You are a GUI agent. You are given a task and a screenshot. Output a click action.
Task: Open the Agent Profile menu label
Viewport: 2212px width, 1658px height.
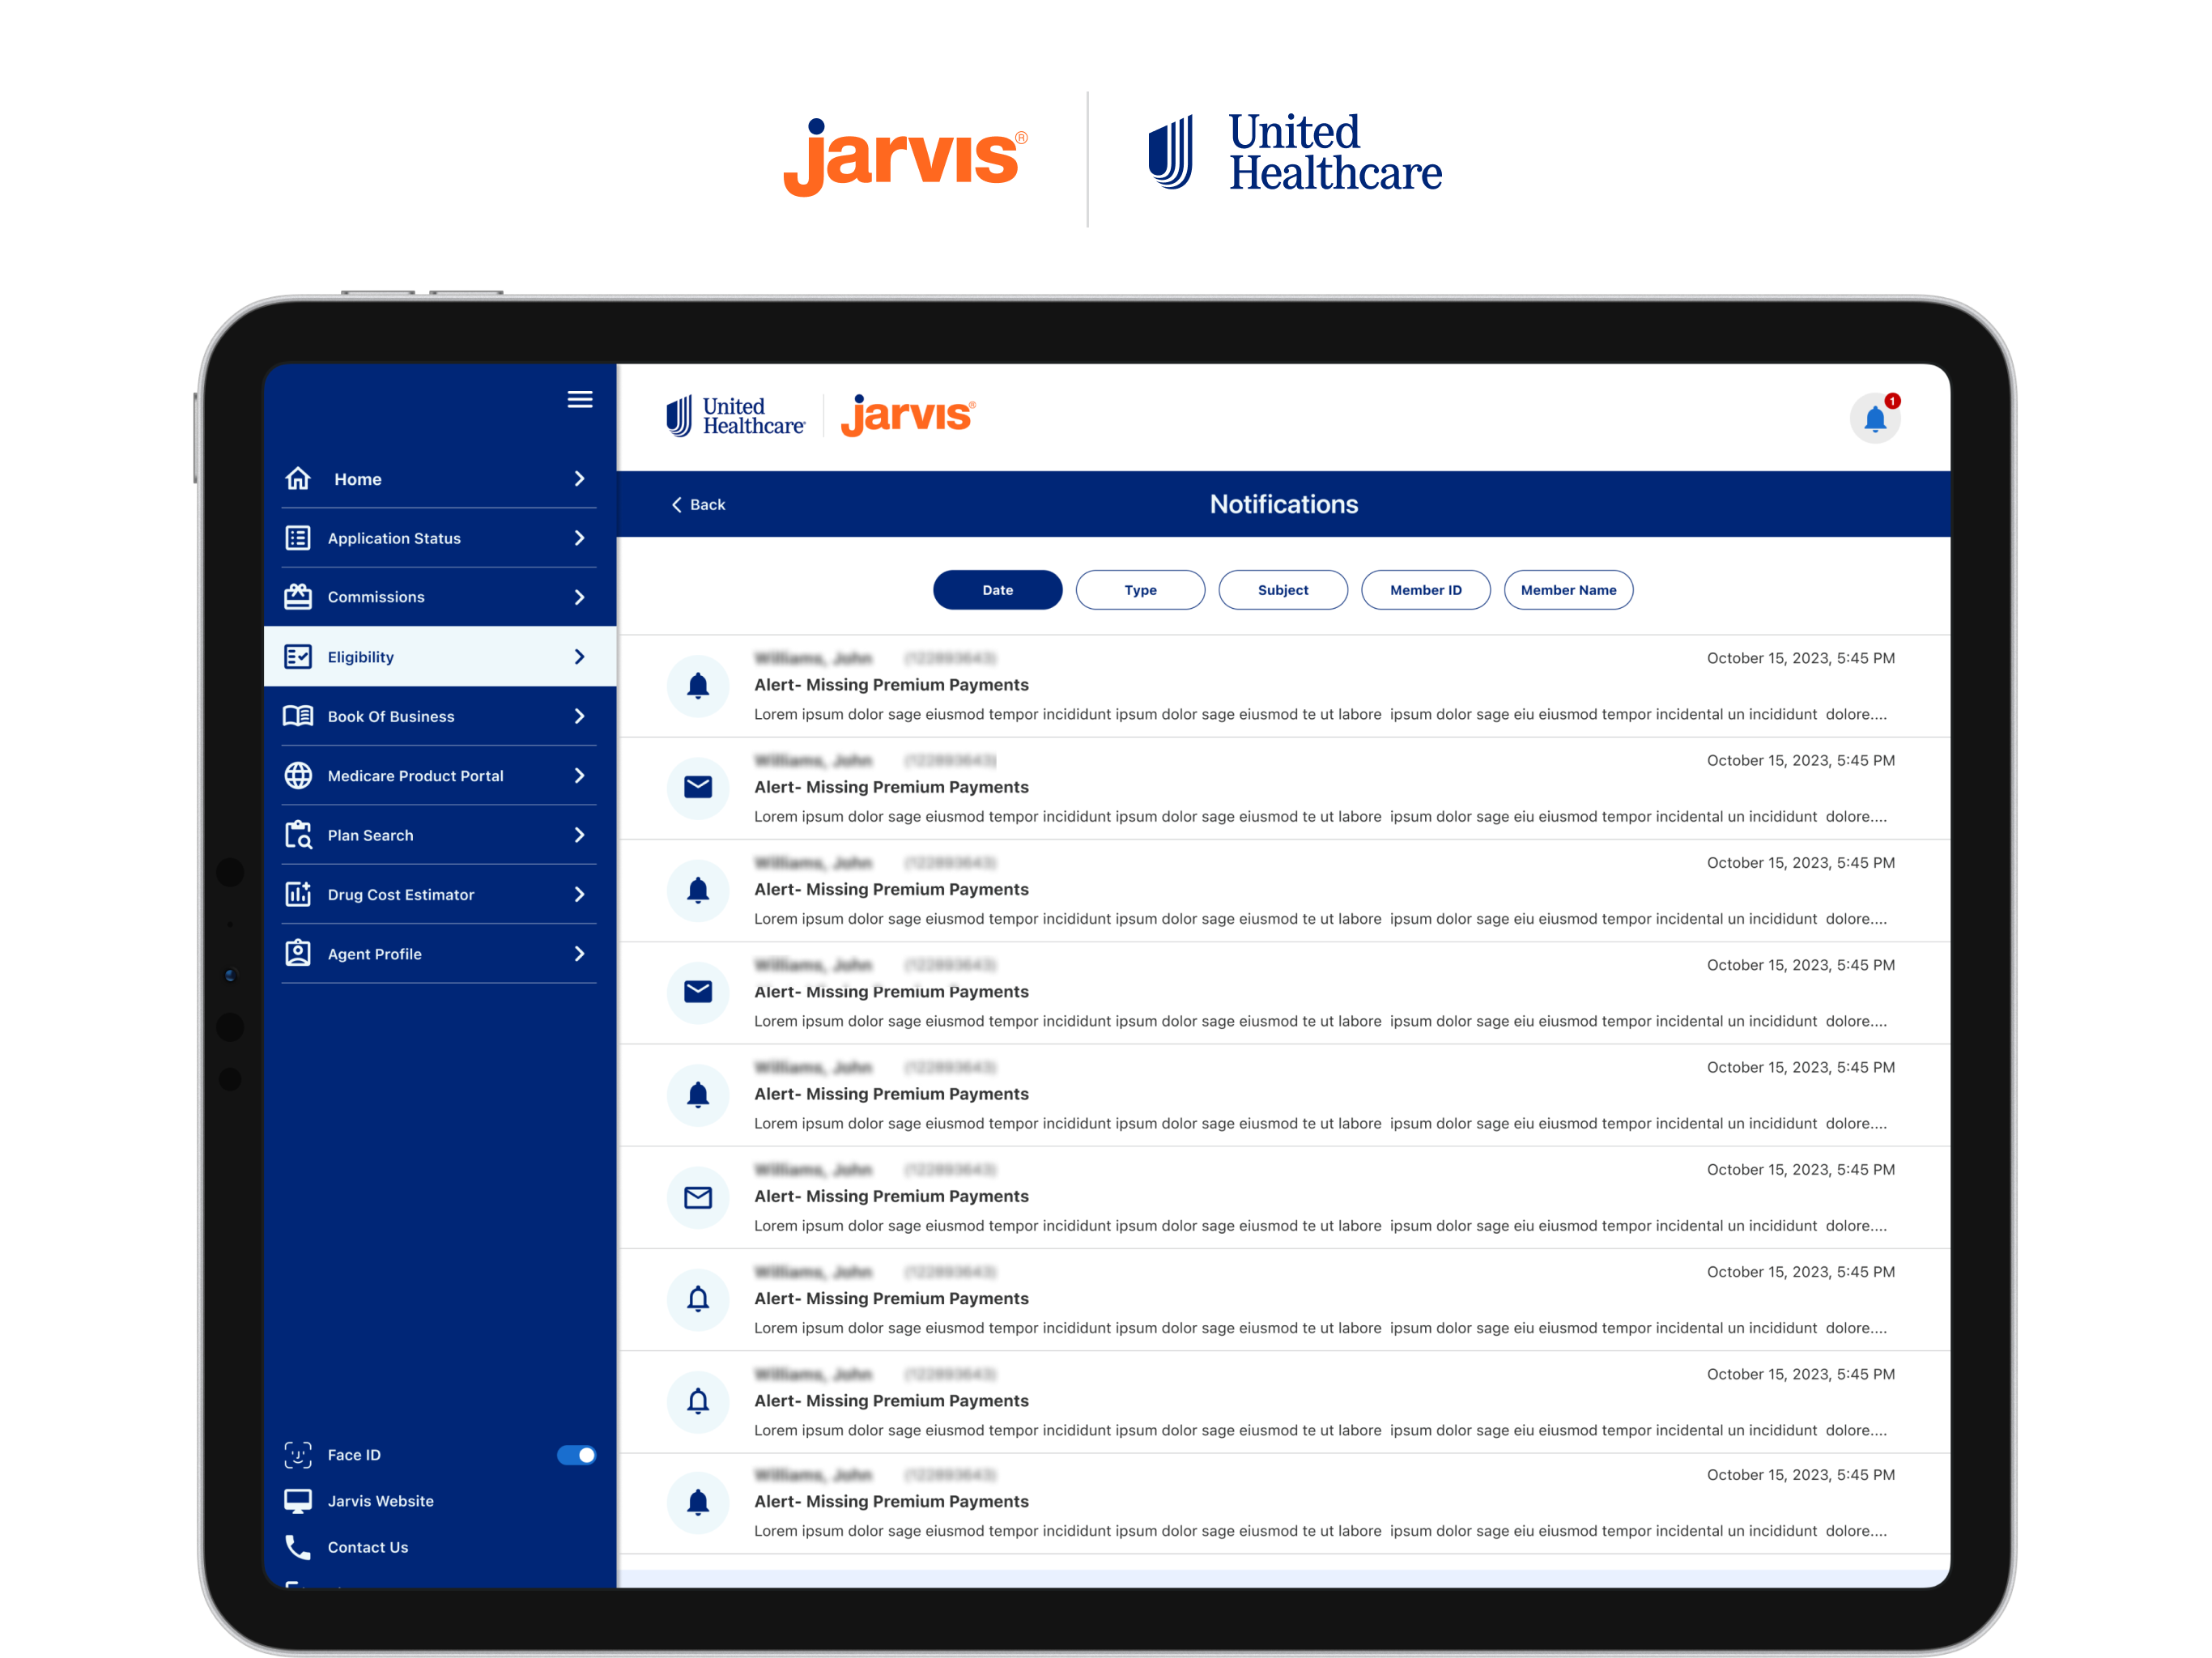[x=375, y=954]
